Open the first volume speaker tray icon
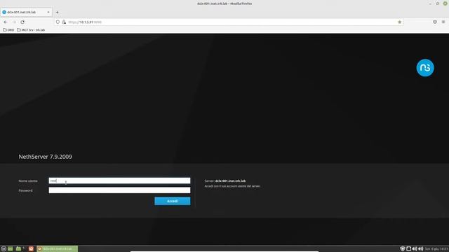Image resolution: width=449 pixels, height=252 pixels. [x=415, y=249]
